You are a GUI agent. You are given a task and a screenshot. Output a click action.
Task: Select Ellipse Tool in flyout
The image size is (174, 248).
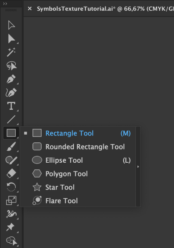(78, 160)
